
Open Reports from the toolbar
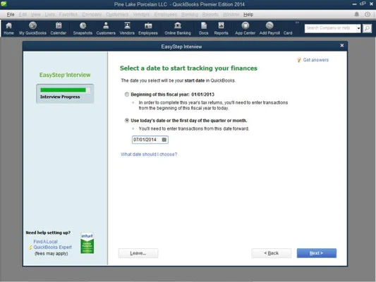click(x=221, y=28)
